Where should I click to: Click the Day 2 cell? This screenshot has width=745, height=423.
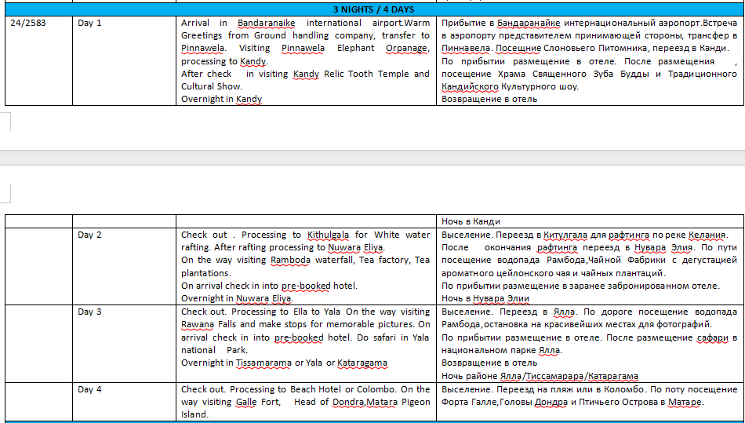[x=89, y=235]
